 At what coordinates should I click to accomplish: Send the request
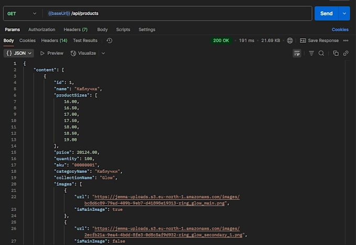(326, 14)
